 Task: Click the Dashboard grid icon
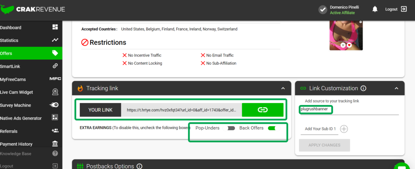55,27
